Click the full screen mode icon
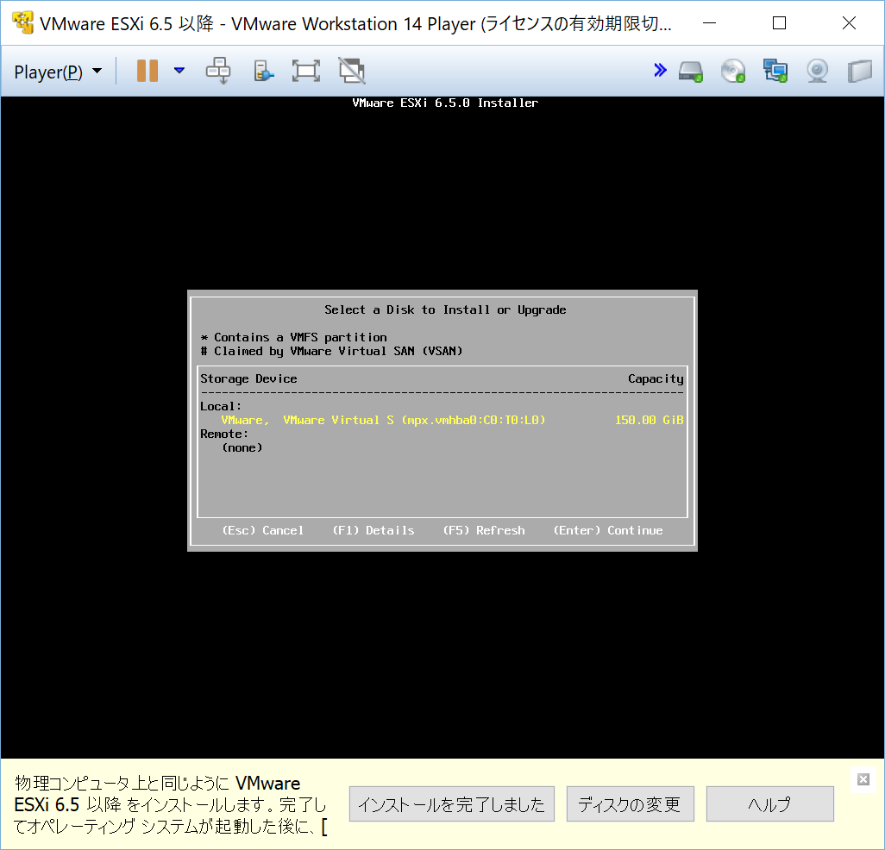This screenshot has height=850, width=885. click(x=305, y=71)
